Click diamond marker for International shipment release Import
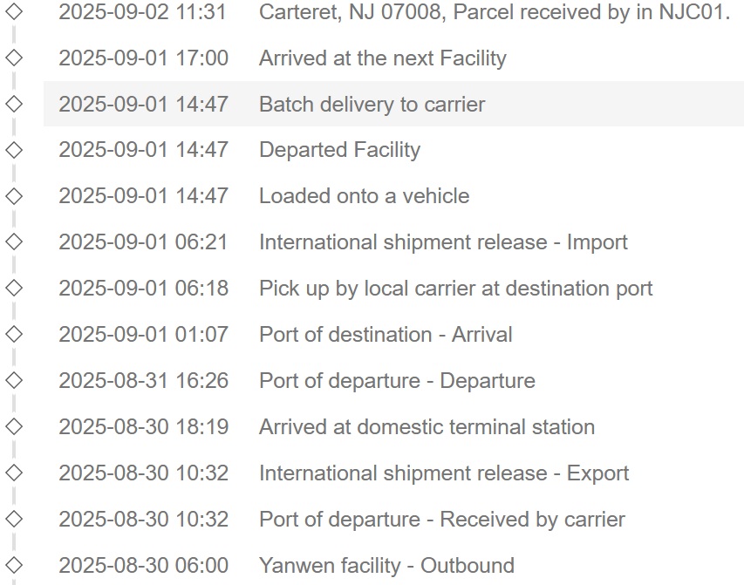The height and width of the screenshot is (585, 744). pos(14,242)
